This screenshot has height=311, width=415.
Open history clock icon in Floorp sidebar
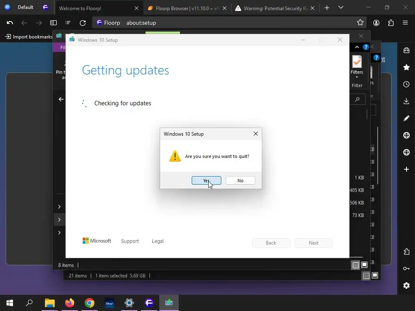coord(406,84)
